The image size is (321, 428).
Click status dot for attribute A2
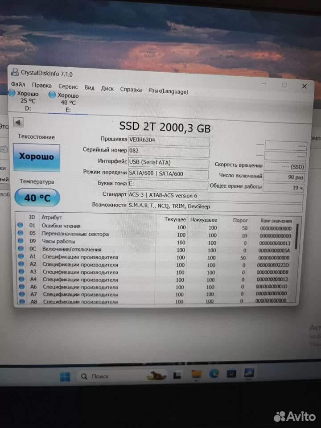click(21, 263)
